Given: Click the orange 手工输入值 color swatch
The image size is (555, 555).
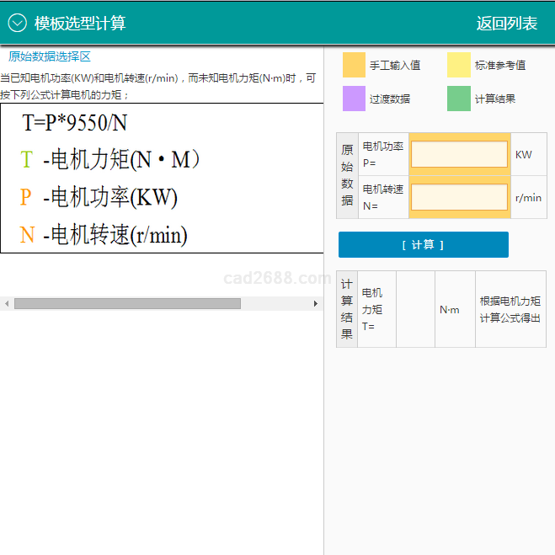Looking at the screenshot, I should tap(354, 65).
